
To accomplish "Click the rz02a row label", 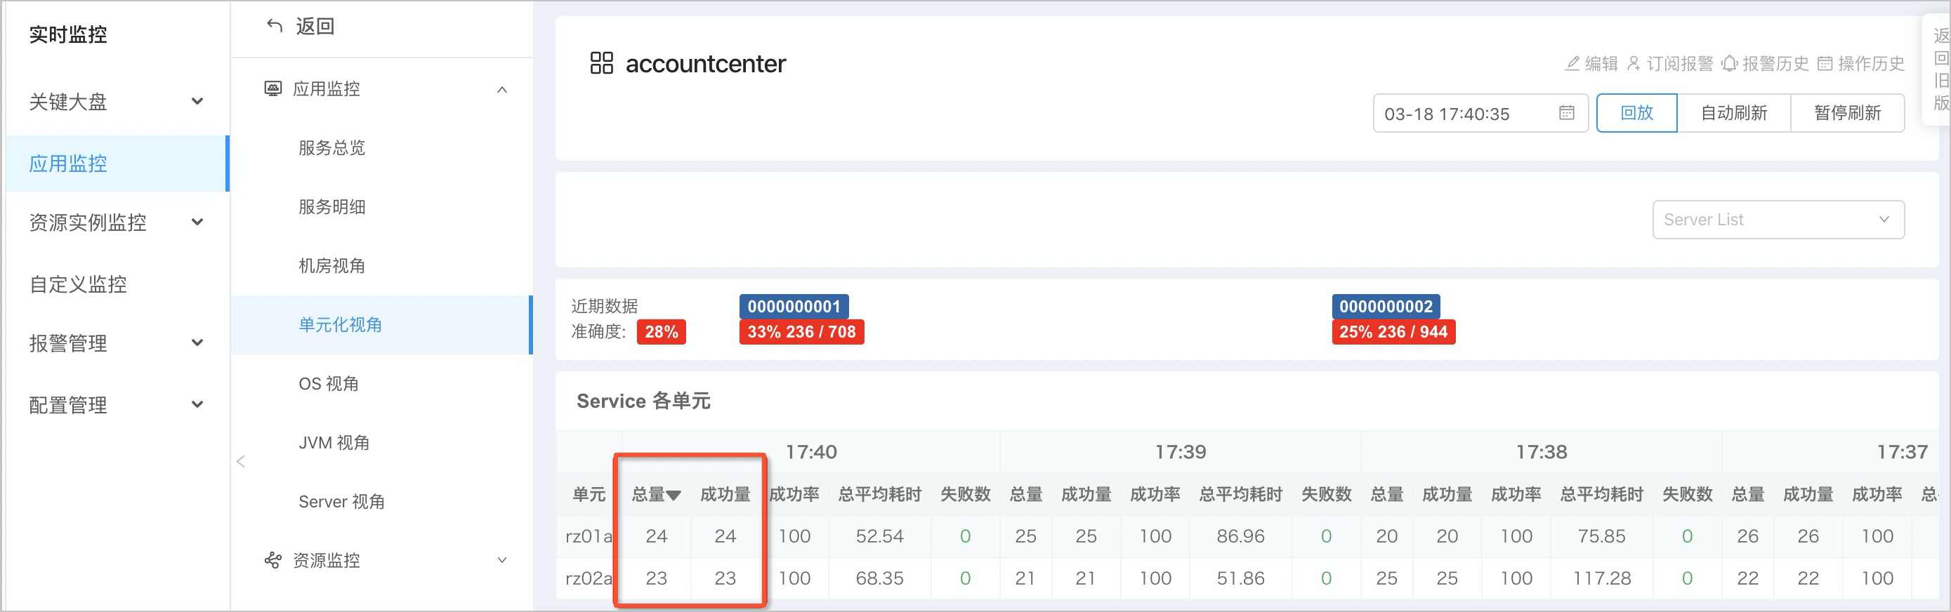I will 589,578.
